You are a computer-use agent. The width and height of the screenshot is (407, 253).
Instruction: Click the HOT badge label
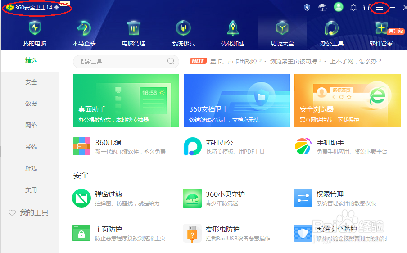click(x=198, y=61)
